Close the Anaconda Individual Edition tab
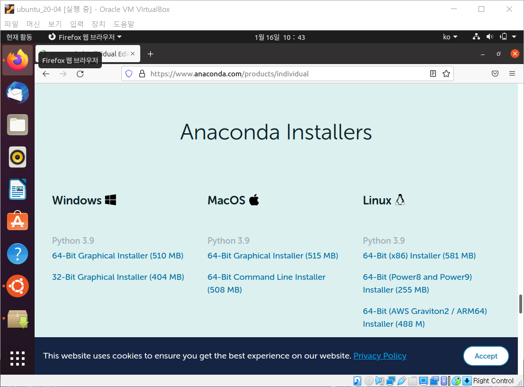524x387 pixels. tap(133, 54)
